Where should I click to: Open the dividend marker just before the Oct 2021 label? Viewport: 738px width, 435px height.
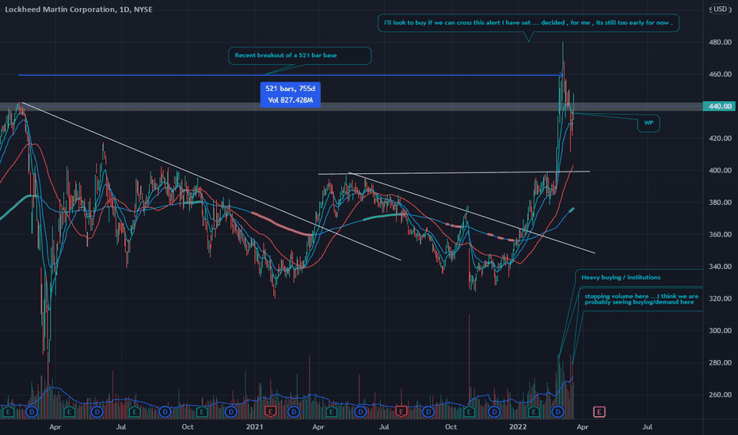[428, 412]
